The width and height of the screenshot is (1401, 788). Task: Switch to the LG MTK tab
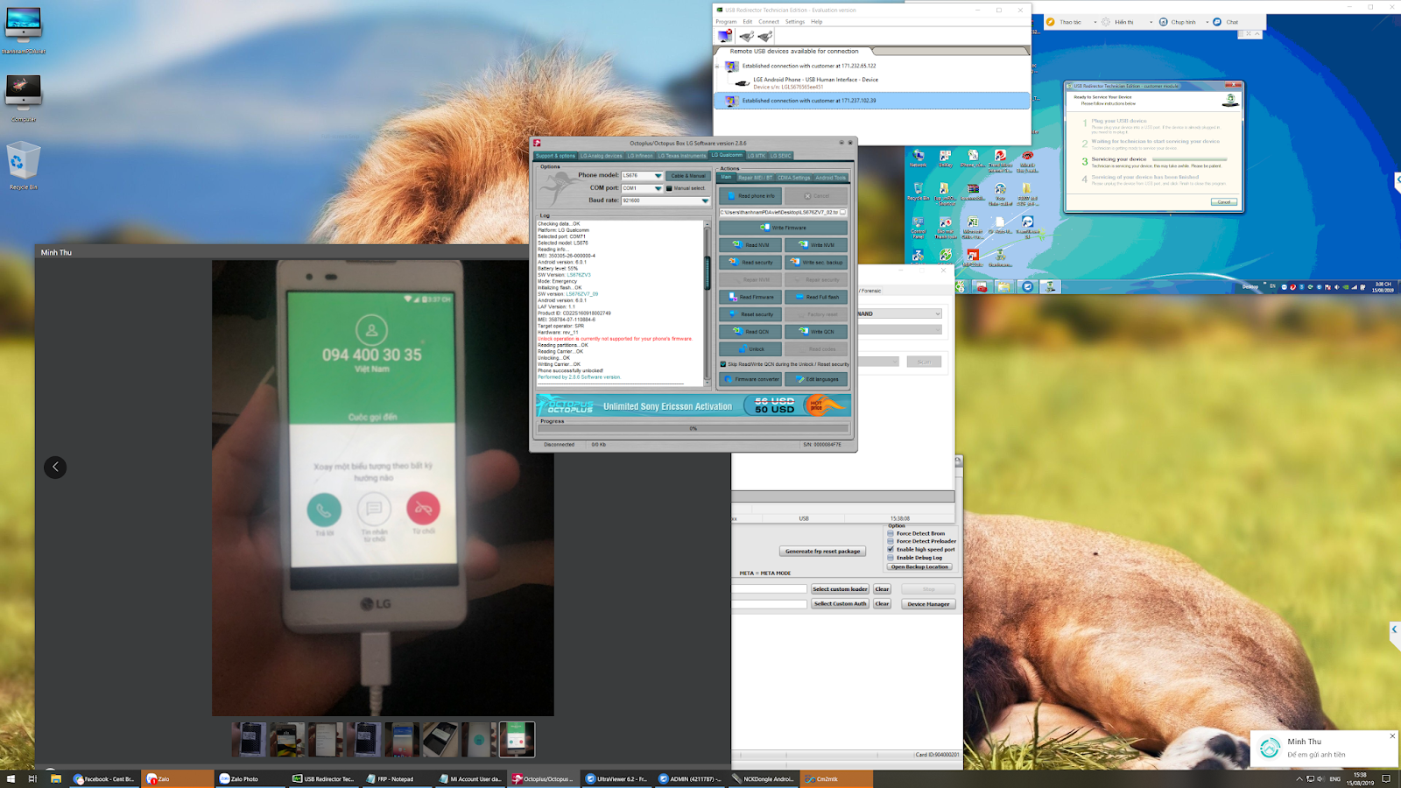pyautogui.click(x=757, y=156)
